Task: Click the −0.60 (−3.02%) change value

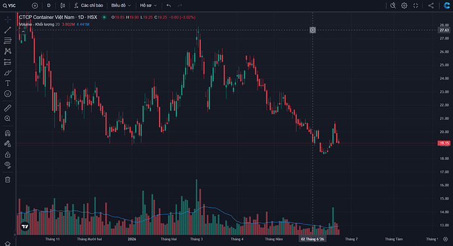Action: [x=183, y=17]
